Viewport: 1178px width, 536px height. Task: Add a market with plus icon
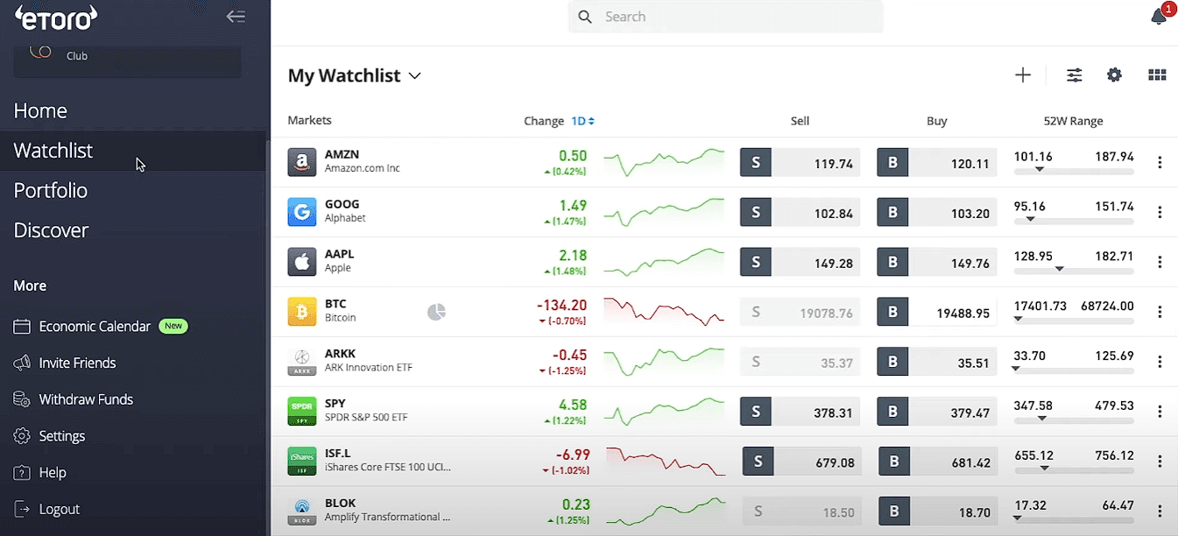click(1023, 75)
